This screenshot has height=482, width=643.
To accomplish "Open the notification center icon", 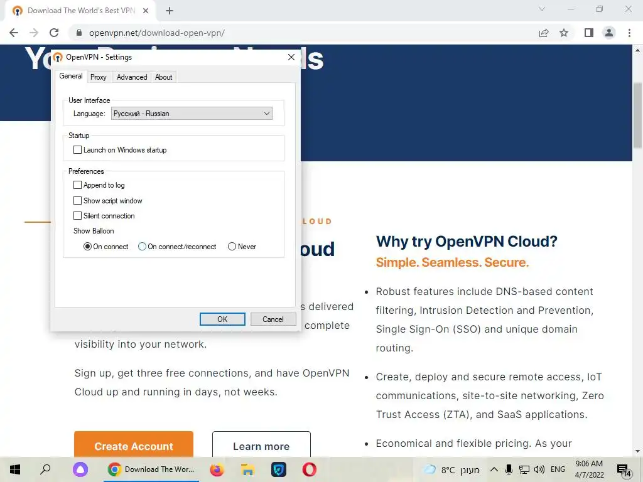I will [624, 471].
